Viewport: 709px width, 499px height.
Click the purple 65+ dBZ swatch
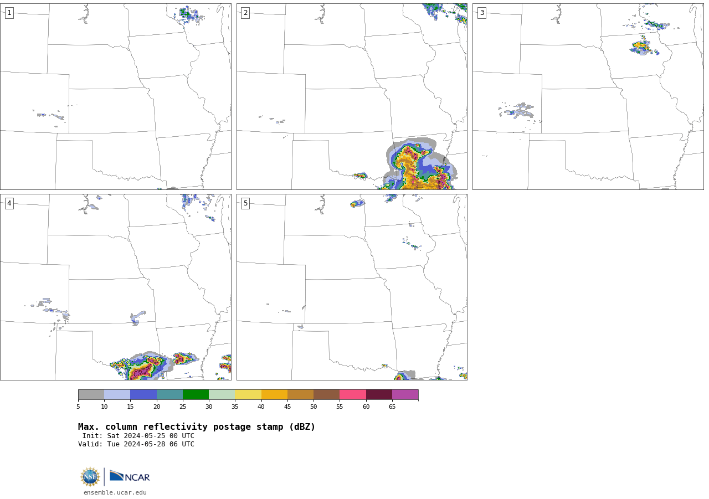[x=405, y=394]
